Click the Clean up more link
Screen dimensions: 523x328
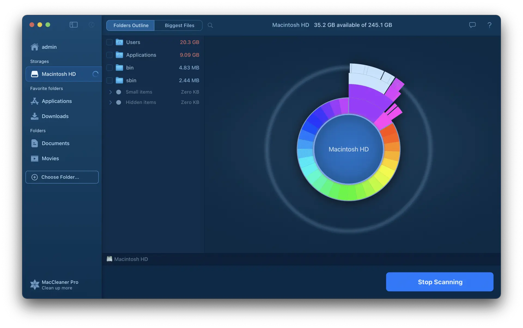[x=57, y=288]
